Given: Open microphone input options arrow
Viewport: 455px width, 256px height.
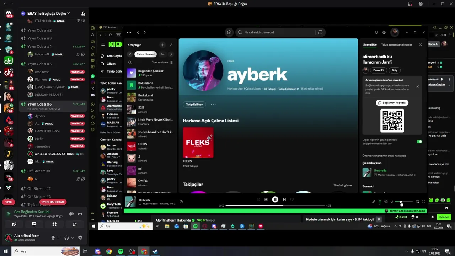Looking at the screenshot, I should pos(59,238).
